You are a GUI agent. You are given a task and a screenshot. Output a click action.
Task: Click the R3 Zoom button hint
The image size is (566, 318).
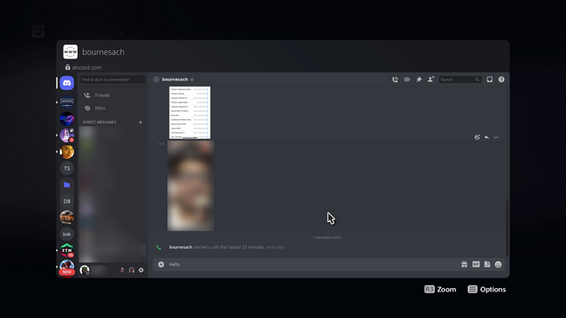pyautogui.click(x=440, y=289)
